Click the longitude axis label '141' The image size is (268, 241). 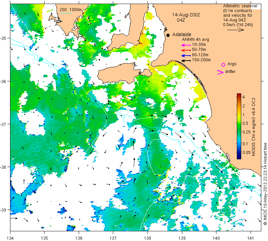point(251,238)
